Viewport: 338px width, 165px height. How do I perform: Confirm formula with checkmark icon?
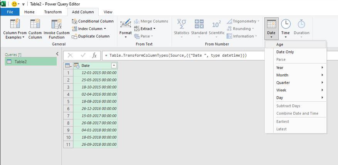pyautogui.click(x=83, y=56)
